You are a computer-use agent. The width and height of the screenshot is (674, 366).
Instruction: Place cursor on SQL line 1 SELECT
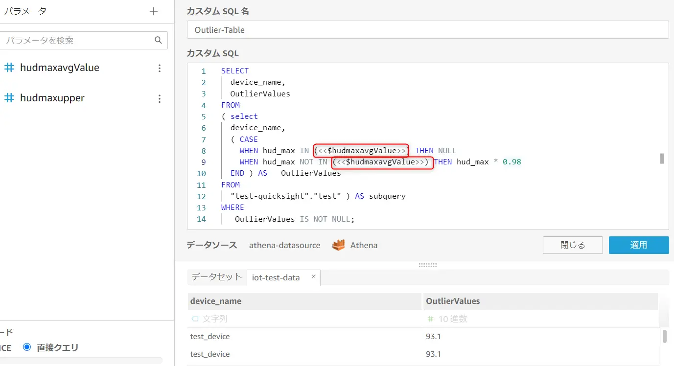tap(235, 71)
